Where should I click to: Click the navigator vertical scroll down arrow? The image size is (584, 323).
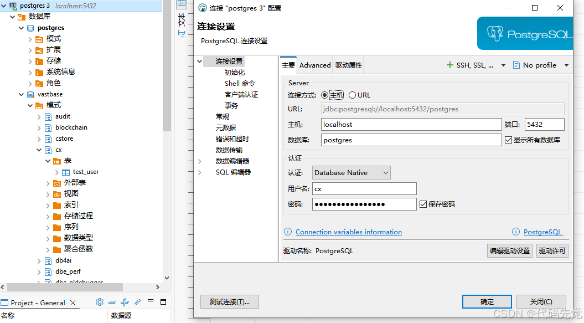pos(167,278)
